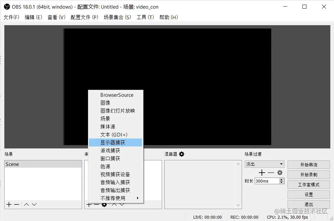Click the LIVE: 00:00:00 status text

[208, 217]
